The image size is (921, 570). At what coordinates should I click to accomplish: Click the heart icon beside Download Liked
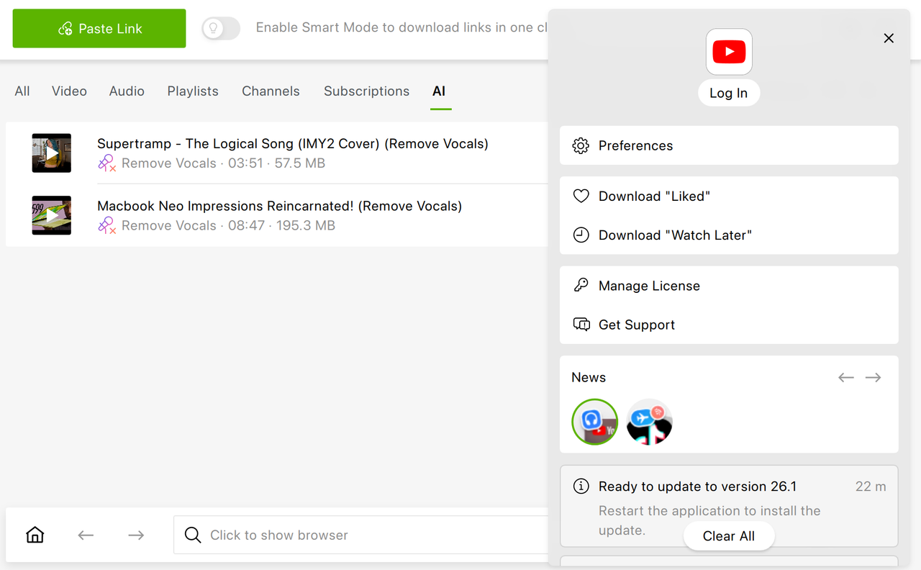581,196
